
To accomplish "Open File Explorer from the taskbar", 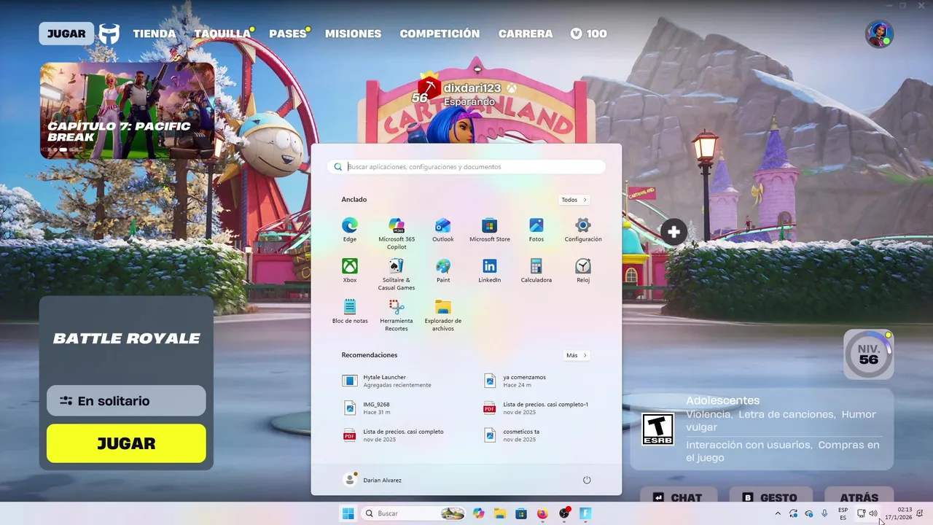I will (500, 513).
